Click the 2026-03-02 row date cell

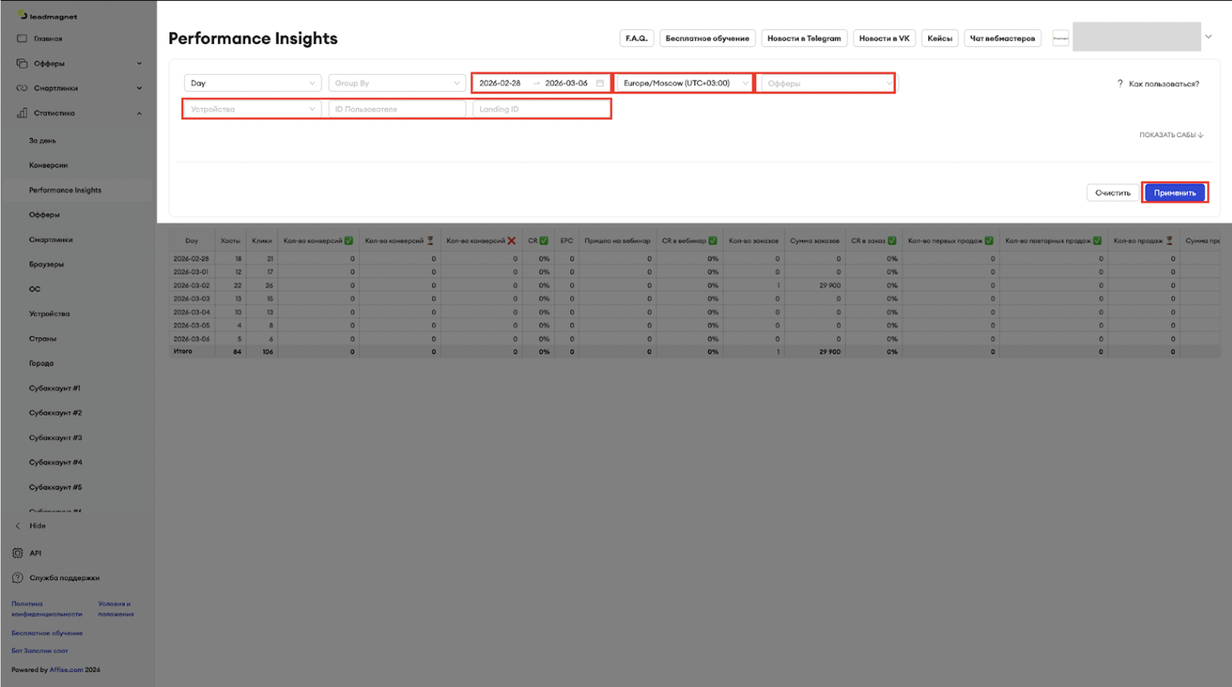[191, 285]
